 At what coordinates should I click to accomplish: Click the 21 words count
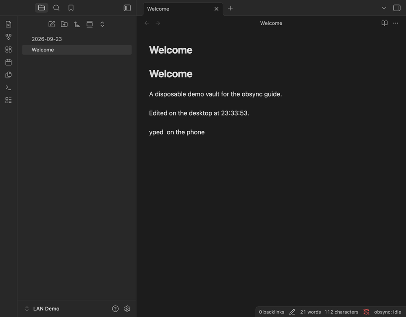tap(310, 312)
